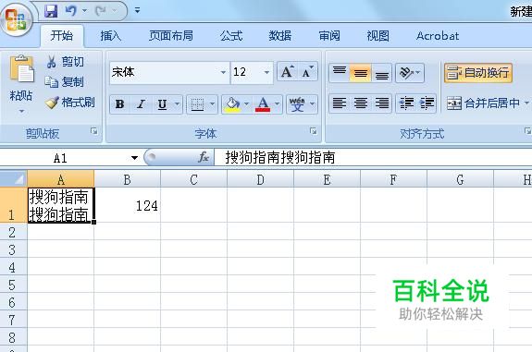Viewport: 532px width, 352px height.
Task: Open the 公式 ribbon tab
Action: (x=231, y=36)
